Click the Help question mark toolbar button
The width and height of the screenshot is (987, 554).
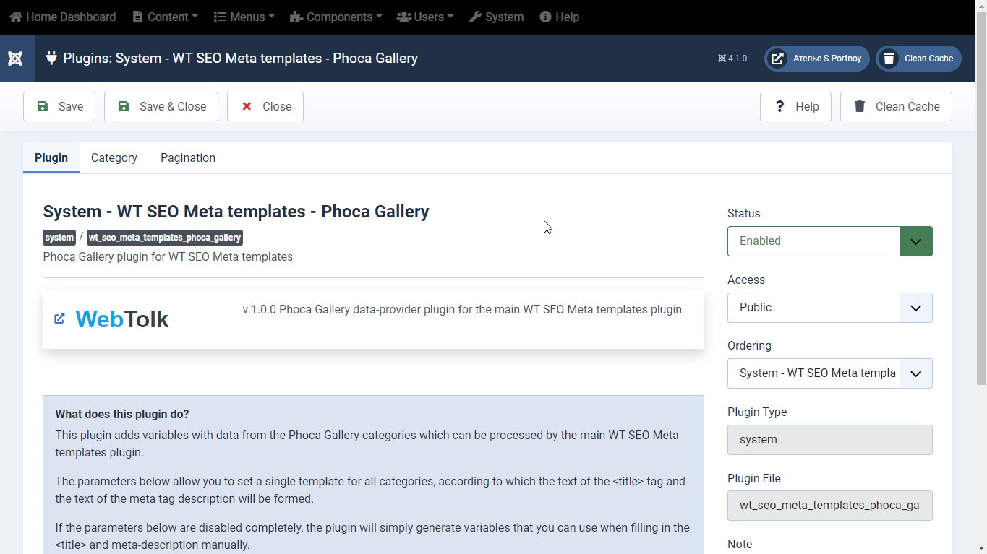pyautogui.click(x=795, y=106)
